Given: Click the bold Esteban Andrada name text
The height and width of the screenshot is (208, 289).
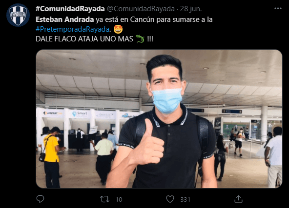Looking at the screenshot, I should tap(65, 19).
